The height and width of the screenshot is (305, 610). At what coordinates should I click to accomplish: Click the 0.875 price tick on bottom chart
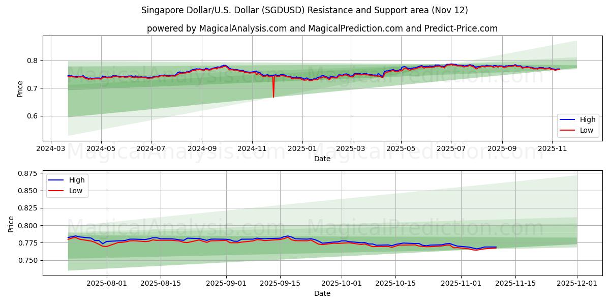click(x=28, y=173)
